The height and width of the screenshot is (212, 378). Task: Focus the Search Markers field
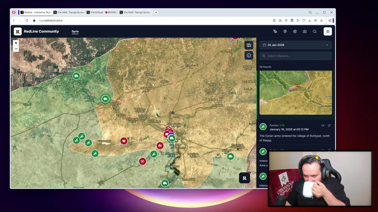point(296,56)
